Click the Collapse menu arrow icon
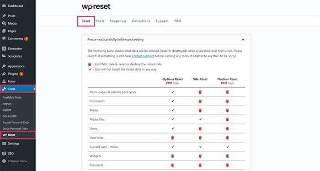320x171 pixels. click(x=4, y=161)
